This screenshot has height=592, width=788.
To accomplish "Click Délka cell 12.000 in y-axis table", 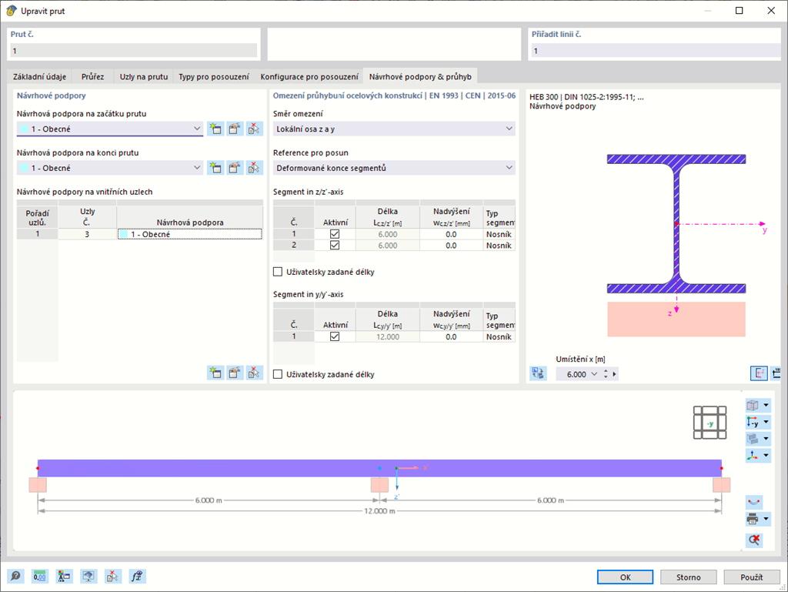I will (x=388, y=336).
